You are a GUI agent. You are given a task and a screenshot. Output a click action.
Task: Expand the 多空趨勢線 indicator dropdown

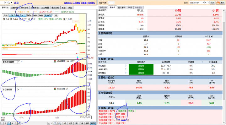click(19, 90)
